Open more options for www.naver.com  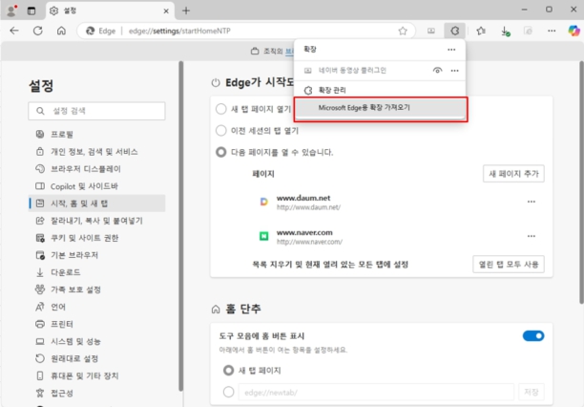tap(532, 236)
